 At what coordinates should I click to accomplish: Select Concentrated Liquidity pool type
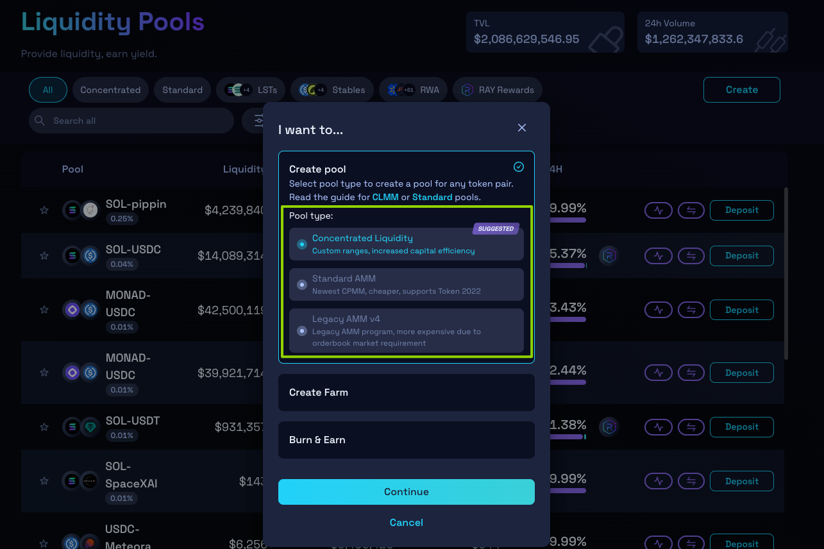[302, 244]
